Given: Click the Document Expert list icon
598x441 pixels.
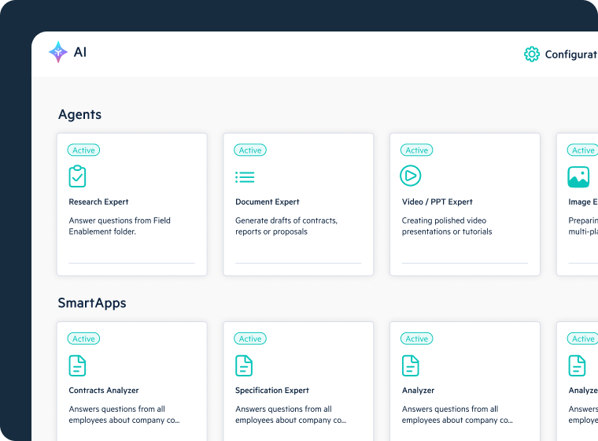Looking at the screenshot, I should (x=245, y=177).
